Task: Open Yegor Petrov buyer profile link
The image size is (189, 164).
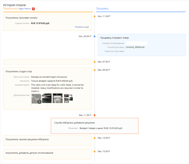Action: click(x=25, y=9)
